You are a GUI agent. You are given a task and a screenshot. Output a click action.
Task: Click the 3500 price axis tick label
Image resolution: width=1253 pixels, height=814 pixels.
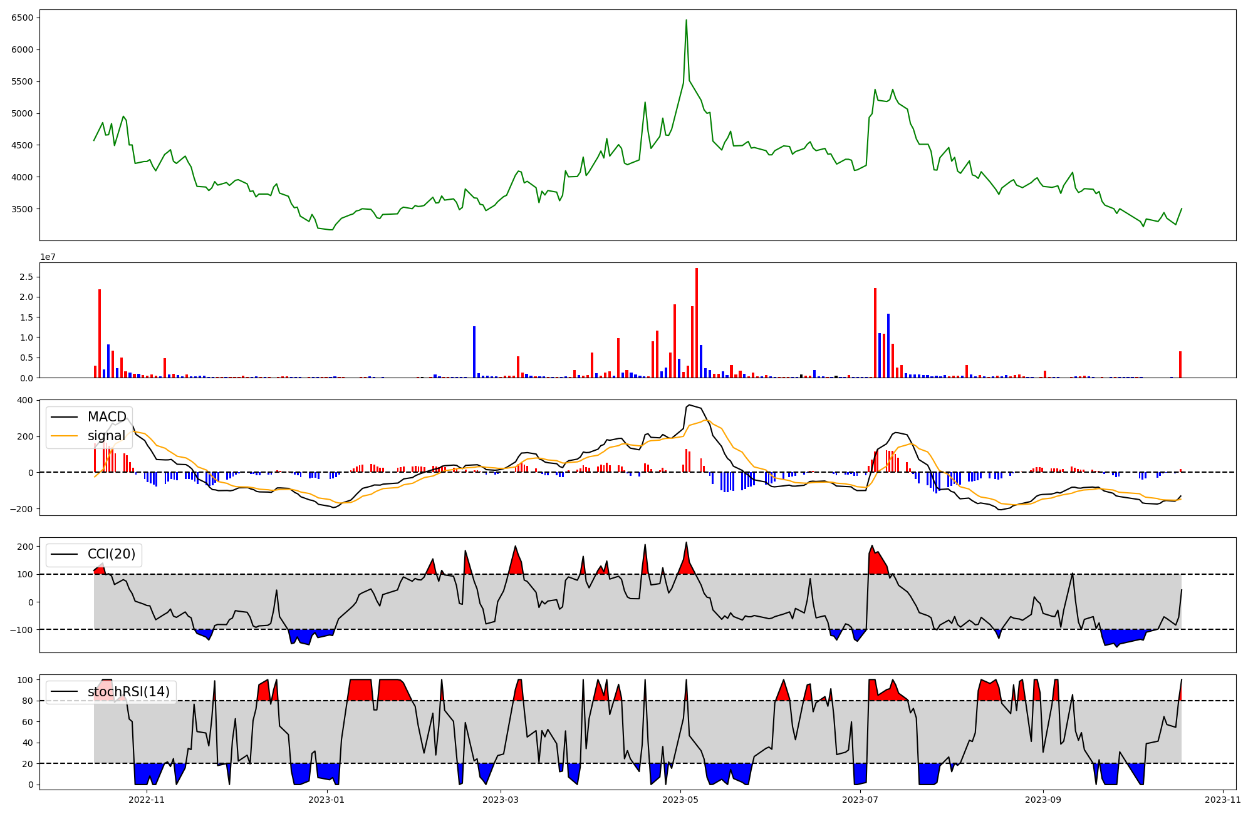(x=23, y=209)
